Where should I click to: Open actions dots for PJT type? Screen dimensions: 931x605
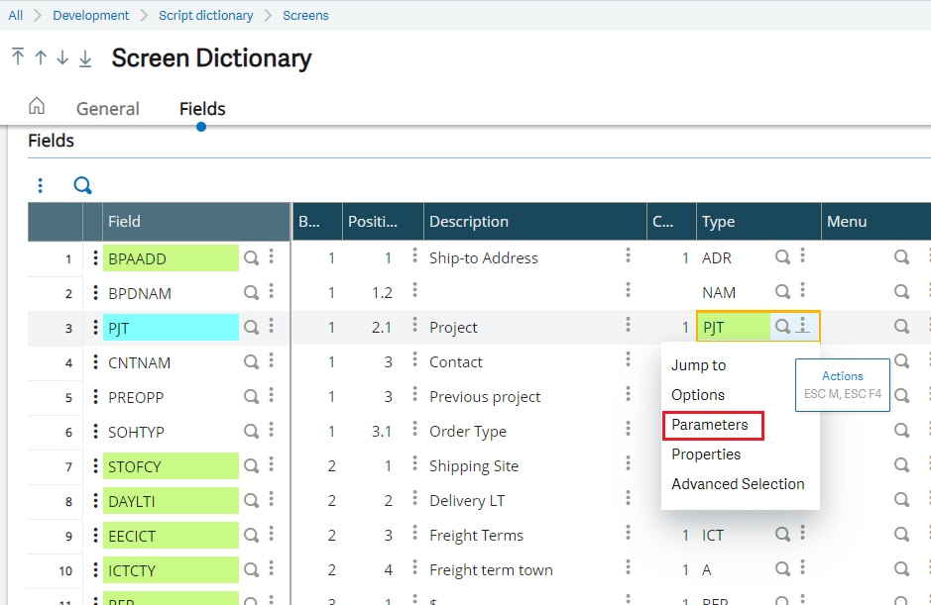click(x=803, y=325)
